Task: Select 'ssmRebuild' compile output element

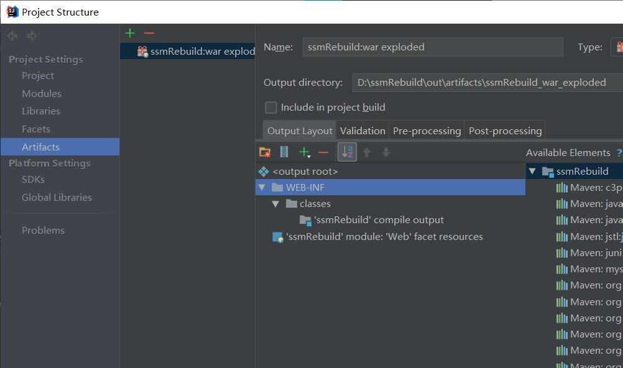Action: (x=371, y=220)
